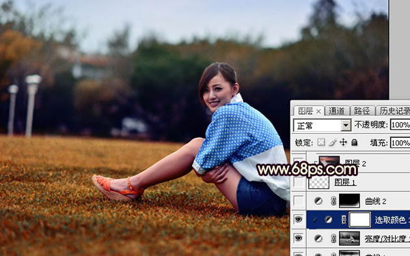
Task: Select the 选取颜色 white layer mask thumbnail
Action: pos(360,220)
